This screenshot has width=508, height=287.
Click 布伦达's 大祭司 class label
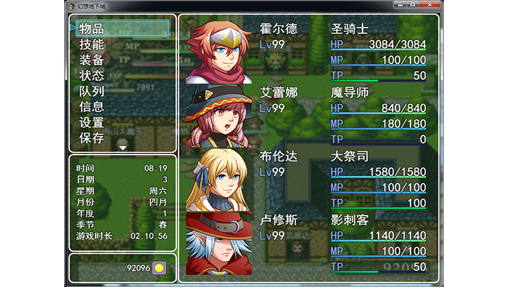pyautogui.click(x=349, y=156)
